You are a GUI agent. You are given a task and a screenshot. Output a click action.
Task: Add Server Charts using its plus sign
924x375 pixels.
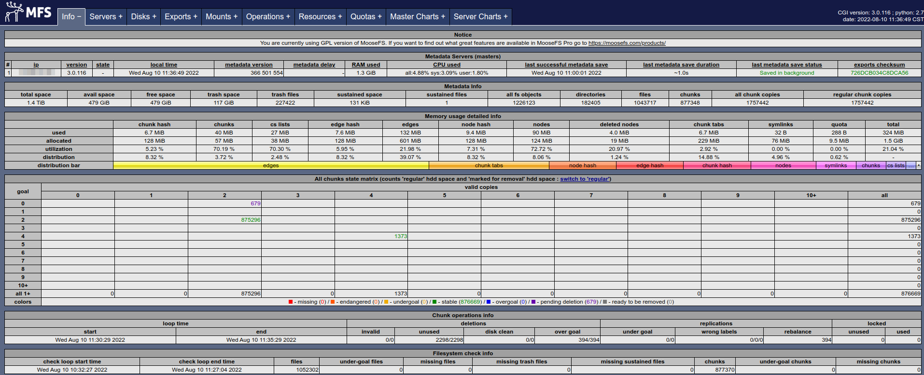click(505, 16)
